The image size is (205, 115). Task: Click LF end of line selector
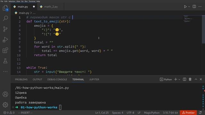pos(139,113)
